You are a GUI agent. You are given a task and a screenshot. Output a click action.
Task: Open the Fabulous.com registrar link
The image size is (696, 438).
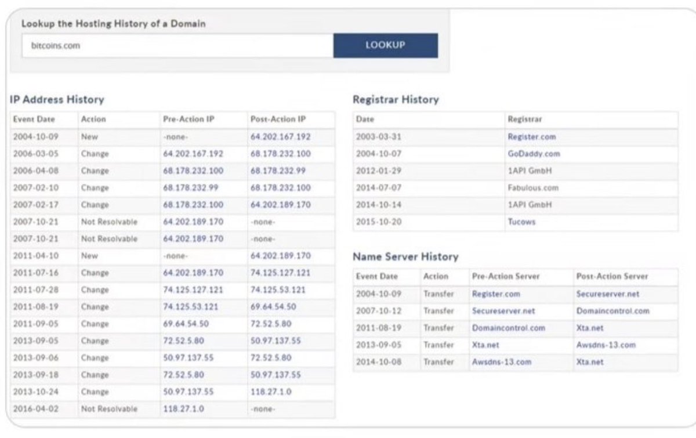[533, 188]
